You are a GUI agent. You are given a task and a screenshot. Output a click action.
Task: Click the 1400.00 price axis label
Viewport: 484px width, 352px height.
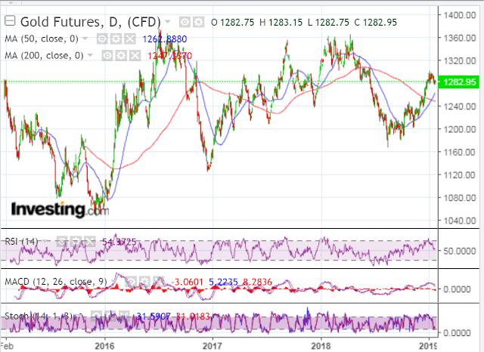pyautogui.click(x=460, y=15)
